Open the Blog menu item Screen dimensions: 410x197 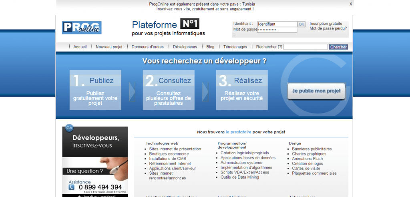coord(210,47)
